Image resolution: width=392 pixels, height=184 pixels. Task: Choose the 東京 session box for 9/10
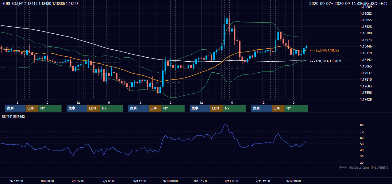(x=200, y=108)
